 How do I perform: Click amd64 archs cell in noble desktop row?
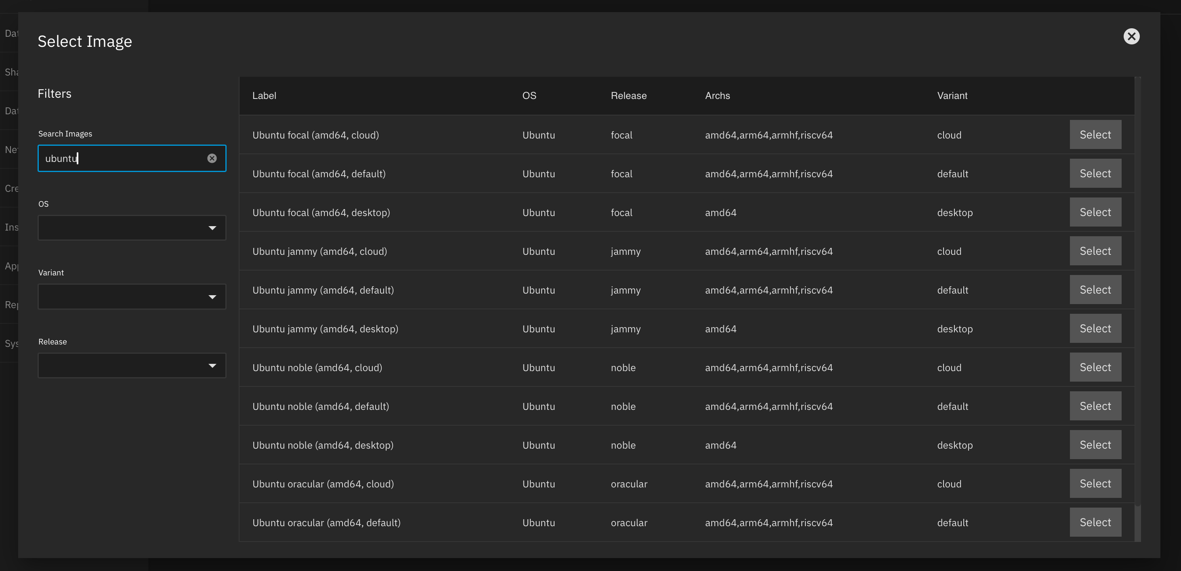coord(721,445)
